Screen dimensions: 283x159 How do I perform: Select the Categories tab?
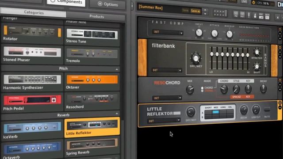pos(34,12)
